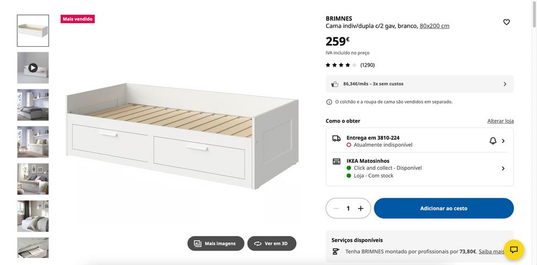
Task: Click the Alterar loja link
Action: pyautogui.click(x=500, y=121)
